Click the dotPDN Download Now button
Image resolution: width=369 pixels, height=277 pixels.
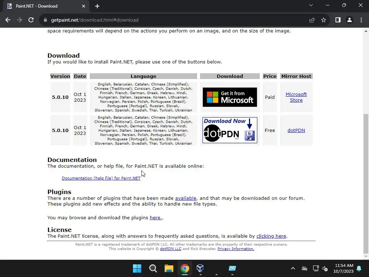[x=230, y=130]
